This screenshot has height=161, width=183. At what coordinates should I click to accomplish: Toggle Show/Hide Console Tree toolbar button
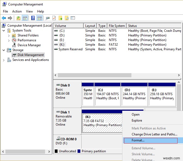pos(25,18)
